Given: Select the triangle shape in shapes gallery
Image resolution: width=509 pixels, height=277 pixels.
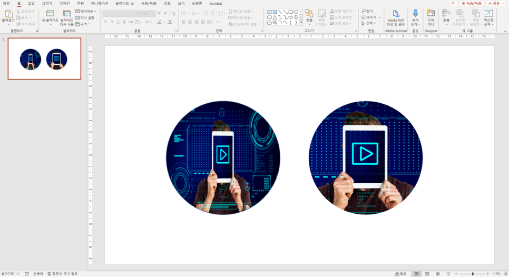Looking at the screenshot, I should [275, 17].
